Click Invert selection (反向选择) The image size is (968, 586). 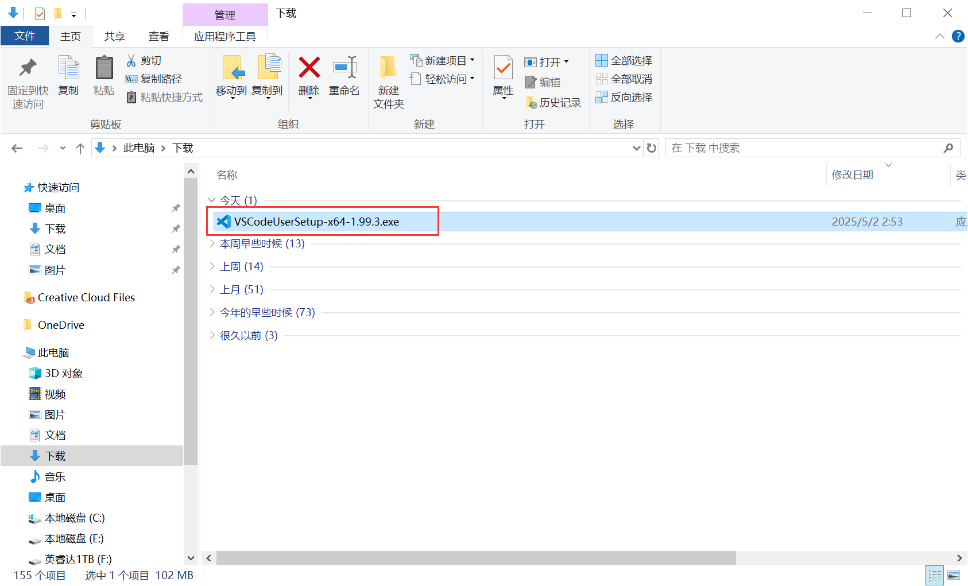click(624, 97)
